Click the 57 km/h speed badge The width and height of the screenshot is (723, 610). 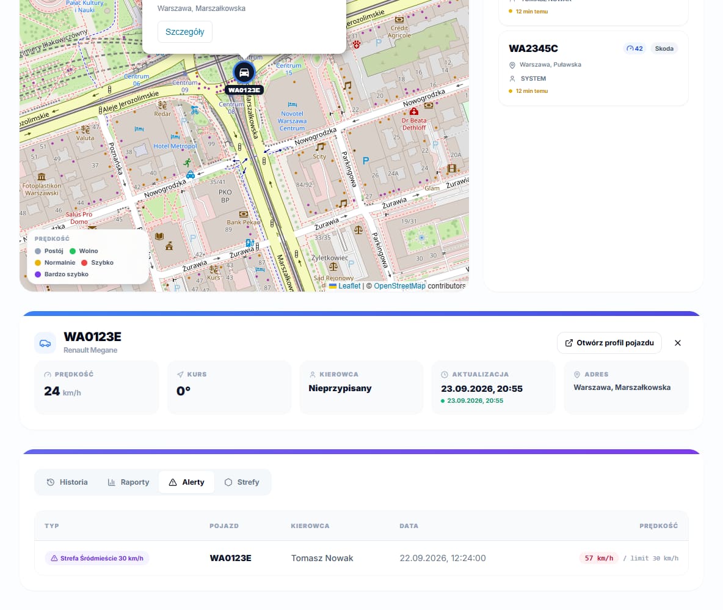[599, 558]
